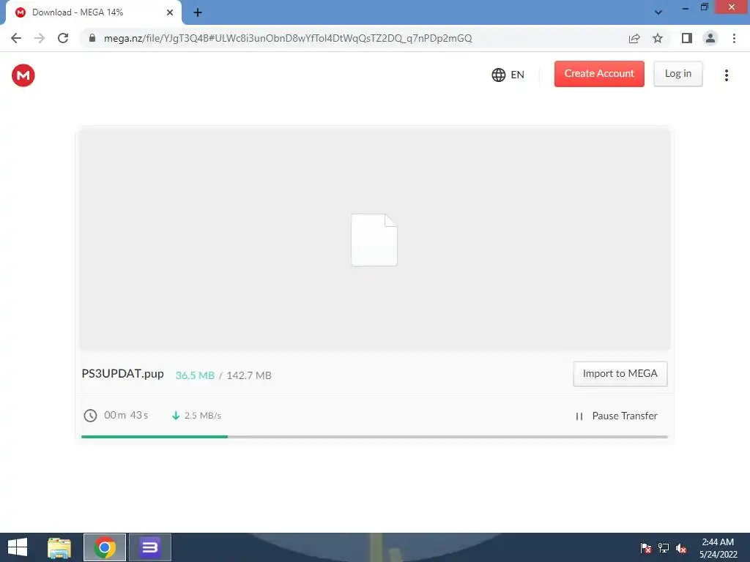Click the 00m 43s remaining time

pyautogui.click(x=126, y=416)
